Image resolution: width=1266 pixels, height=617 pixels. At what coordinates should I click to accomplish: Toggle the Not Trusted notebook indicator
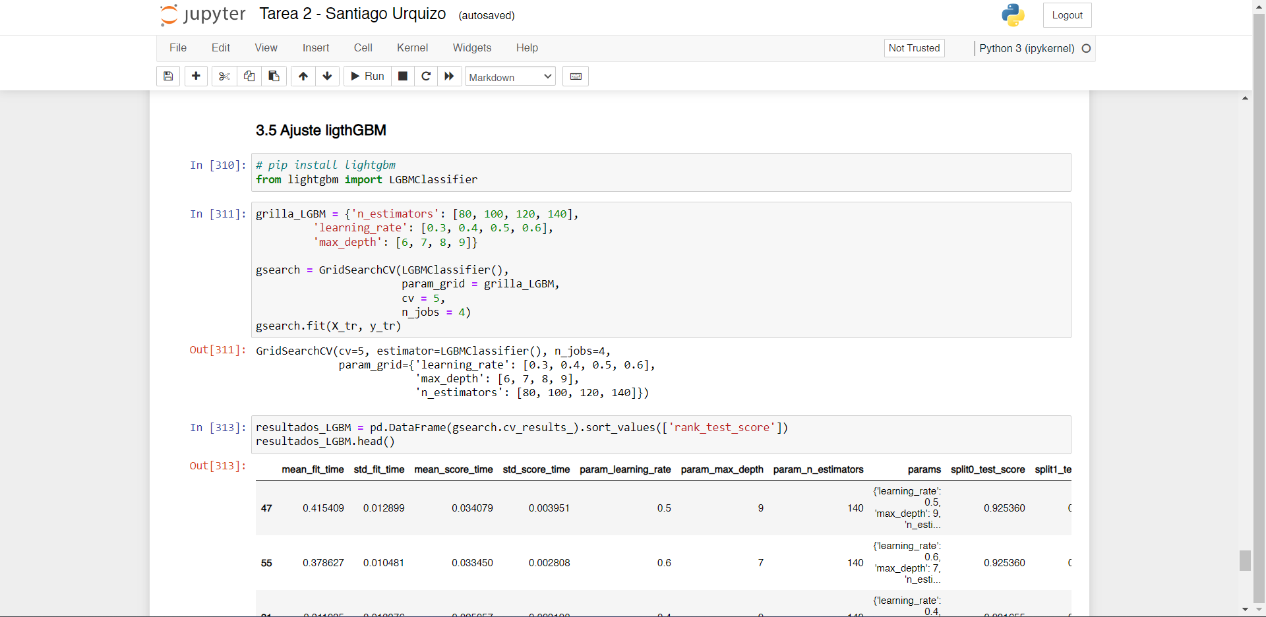914,48
